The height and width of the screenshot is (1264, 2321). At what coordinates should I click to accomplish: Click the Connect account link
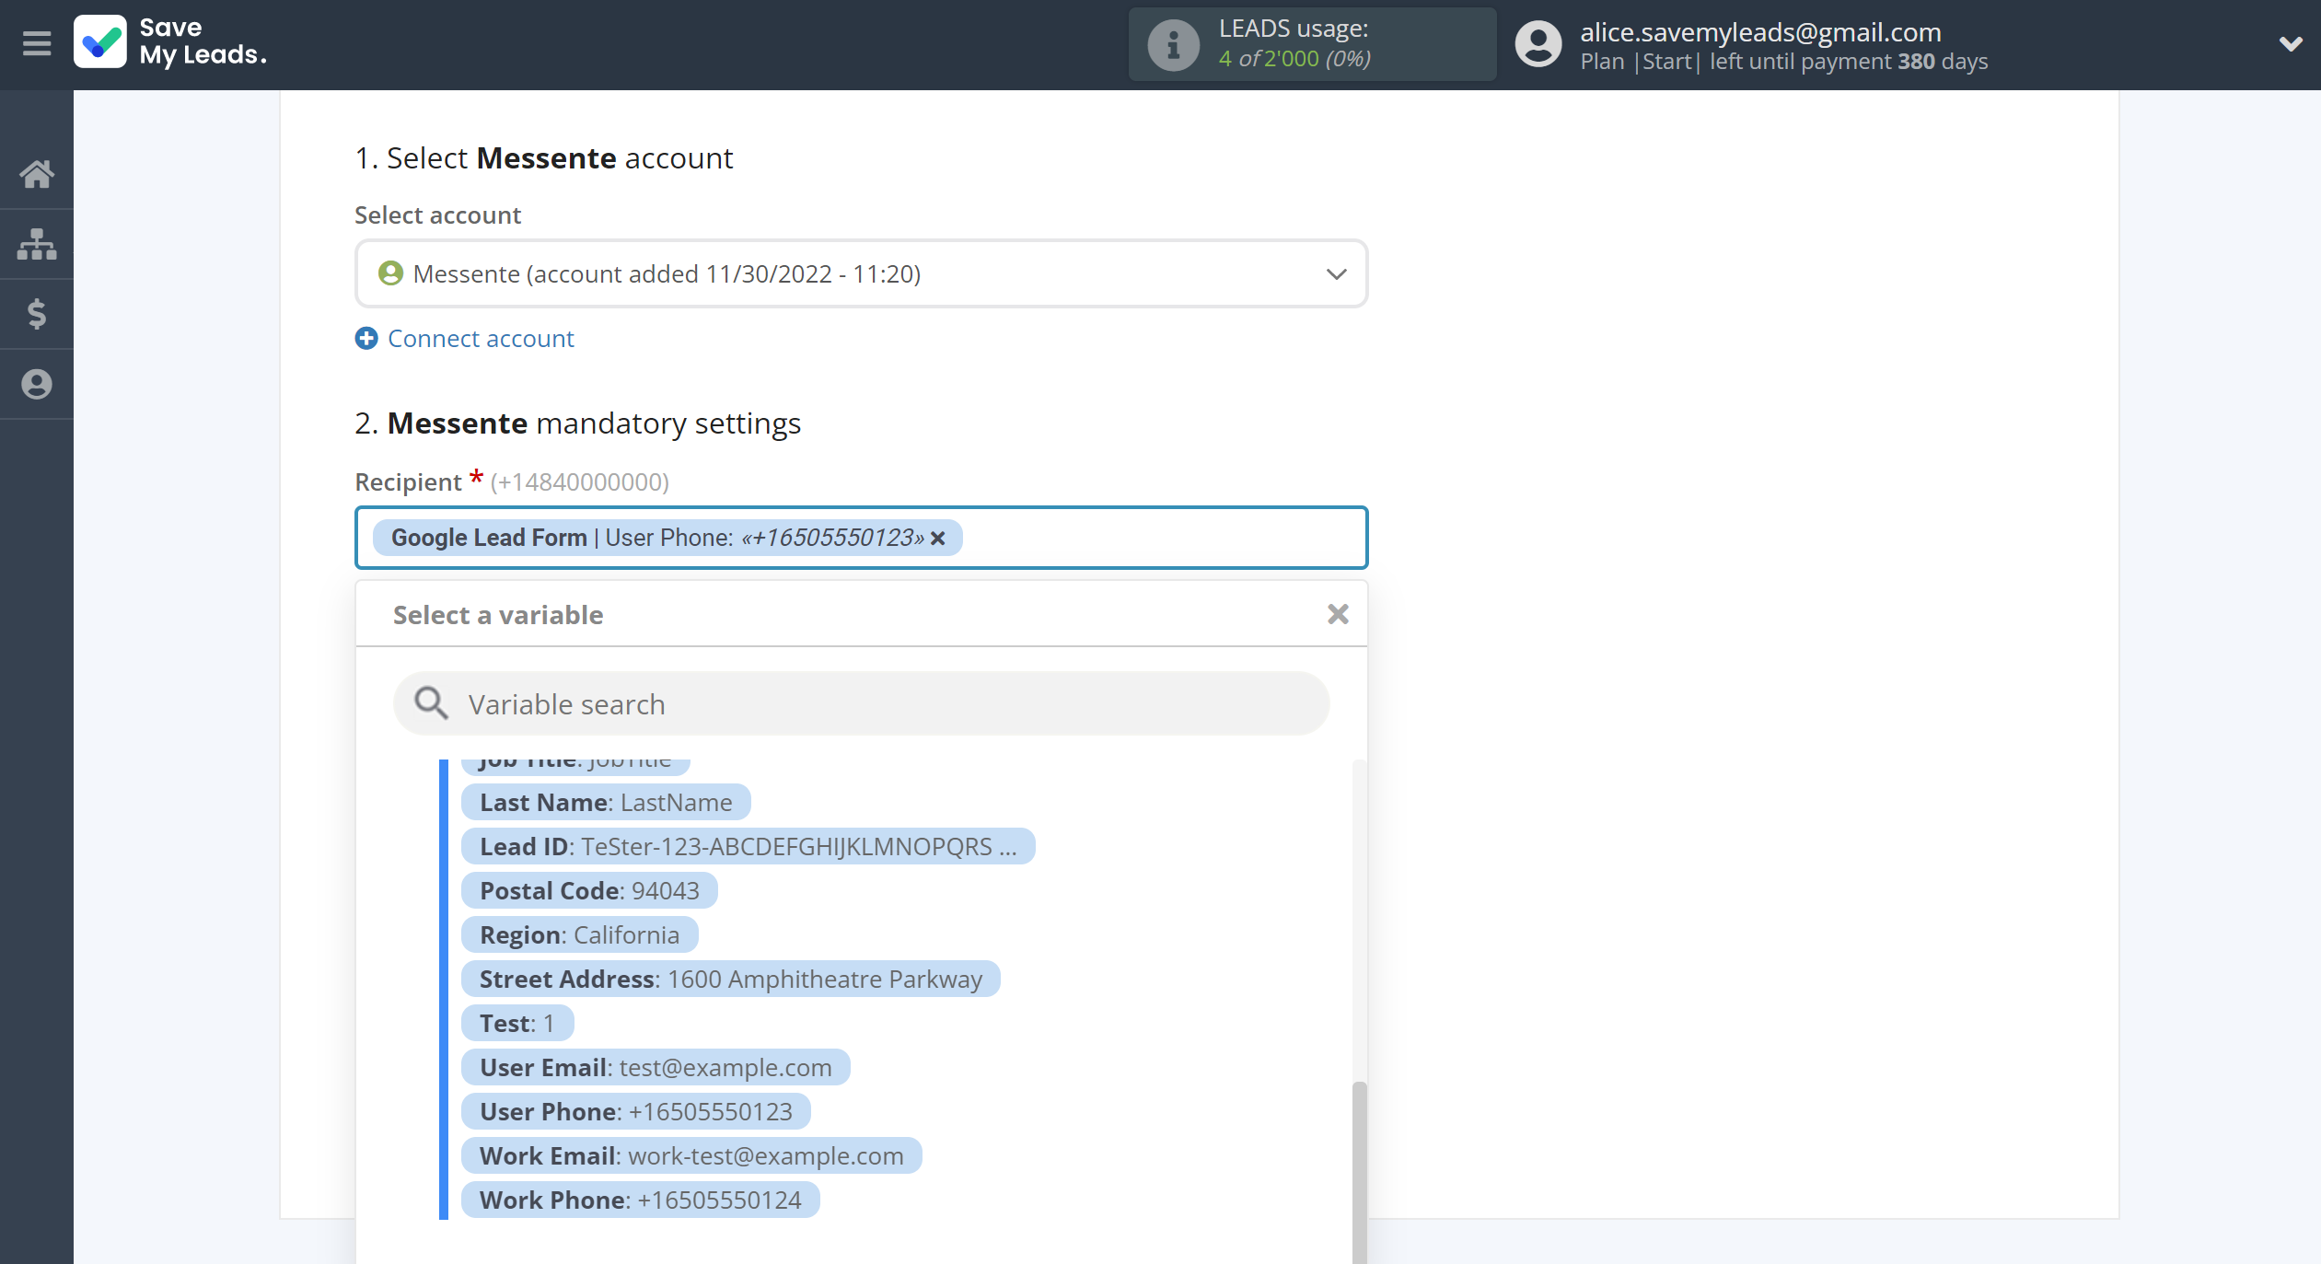[x=481, y=339]
